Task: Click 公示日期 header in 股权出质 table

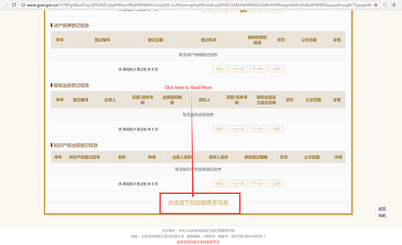Action: pyautogui.click(x=313, y=100)
